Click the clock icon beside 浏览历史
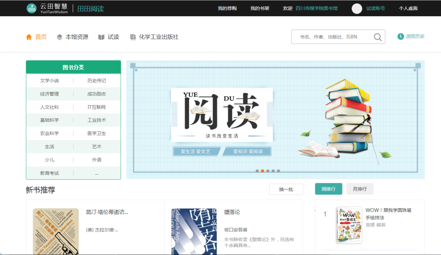Image resolution: width=441 pixels, height=255 pixels. pyautogui.click(x=401, y=37)
